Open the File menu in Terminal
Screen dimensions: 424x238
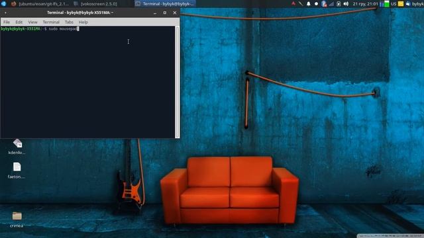(7, 22)
